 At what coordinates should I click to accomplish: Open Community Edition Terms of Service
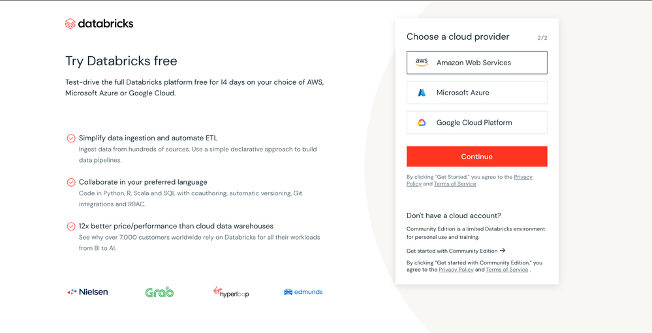pyautogui.click(x=507, y=270)
